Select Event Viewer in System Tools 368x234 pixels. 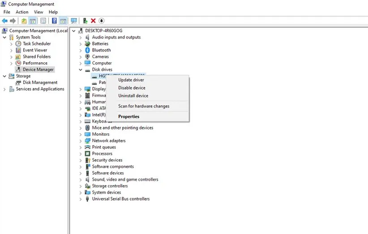[35, 50]
